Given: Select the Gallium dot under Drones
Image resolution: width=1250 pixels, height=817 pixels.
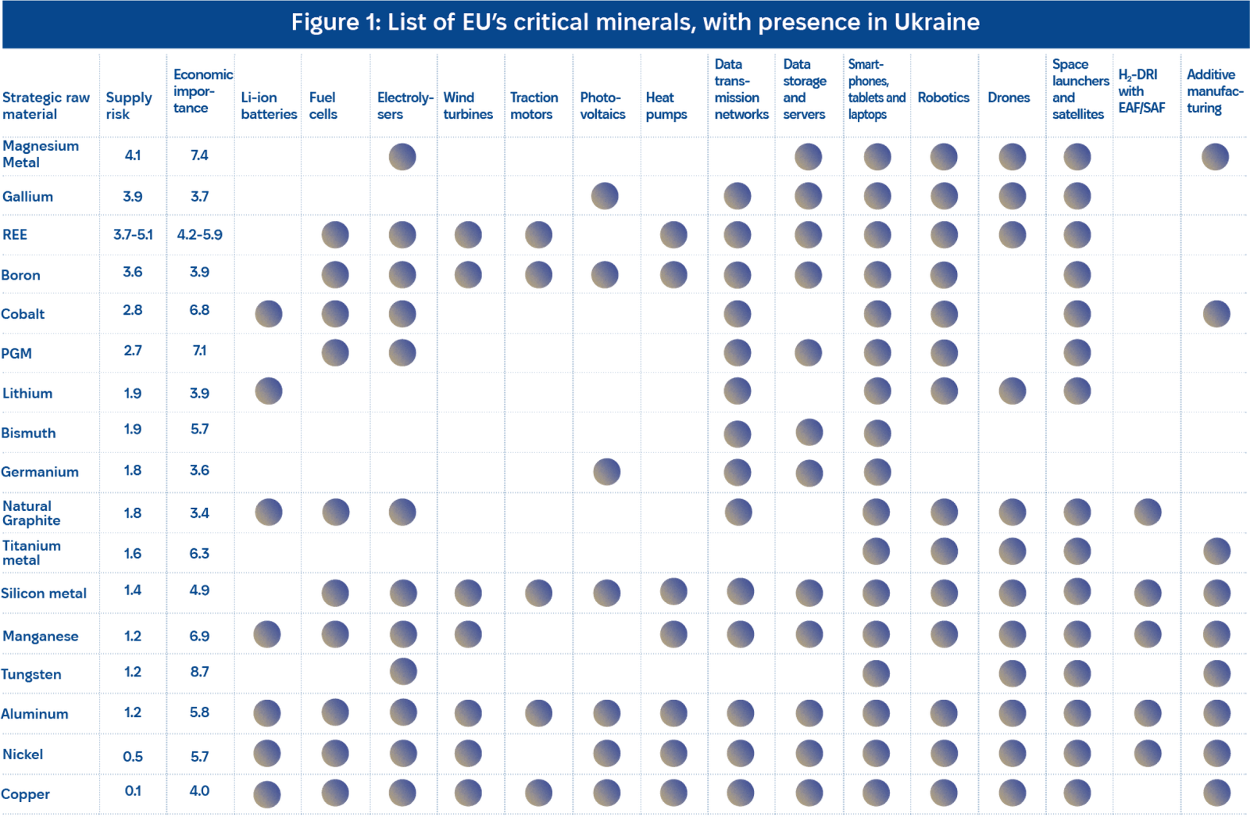Looking at the screenshot, I should pyautogui.click(x=1012, y=196).
